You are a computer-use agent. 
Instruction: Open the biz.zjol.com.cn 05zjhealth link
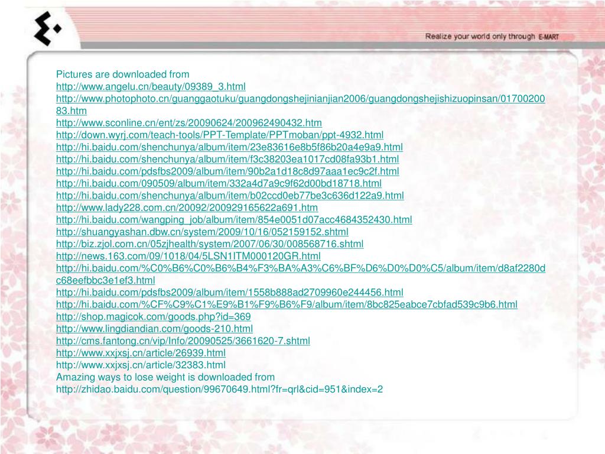[210, 244]
